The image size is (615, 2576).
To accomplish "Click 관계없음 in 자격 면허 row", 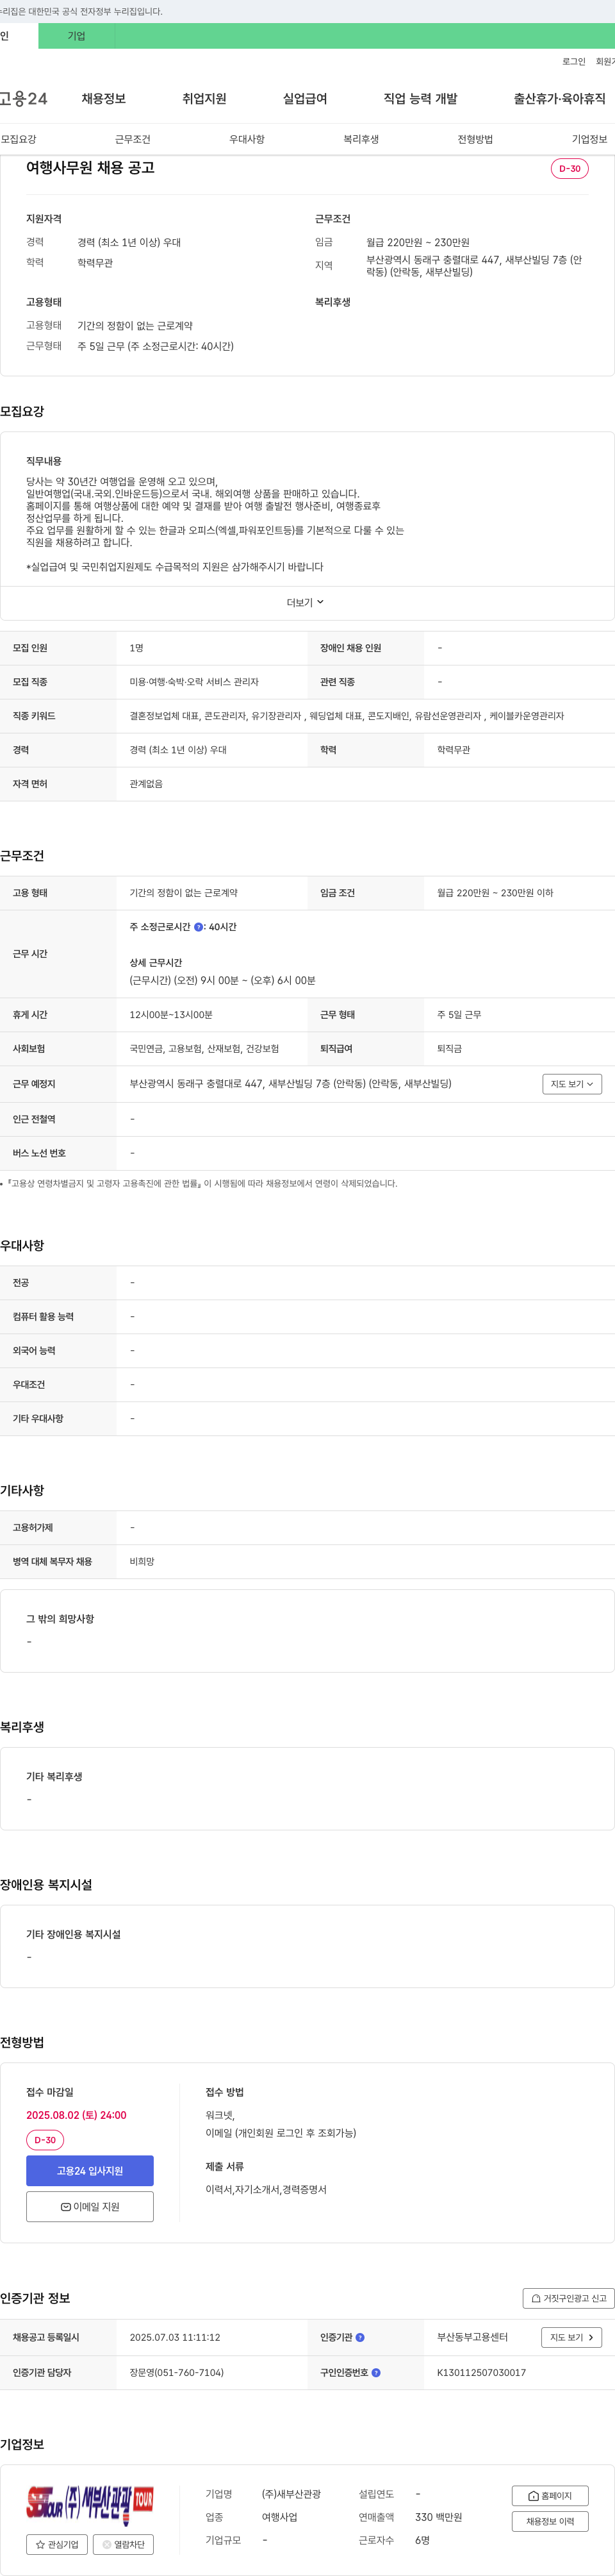I will click(146, 784).
